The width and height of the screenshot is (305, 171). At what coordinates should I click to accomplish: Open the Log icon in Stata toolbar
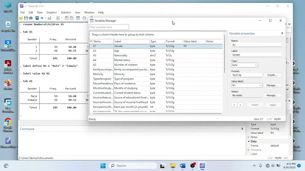tap(37, 18)
